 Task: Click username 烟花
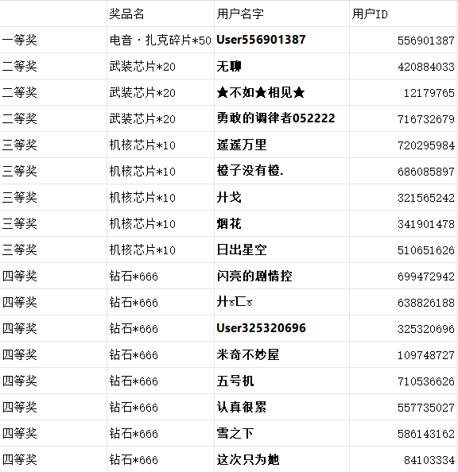coord(229,223)
